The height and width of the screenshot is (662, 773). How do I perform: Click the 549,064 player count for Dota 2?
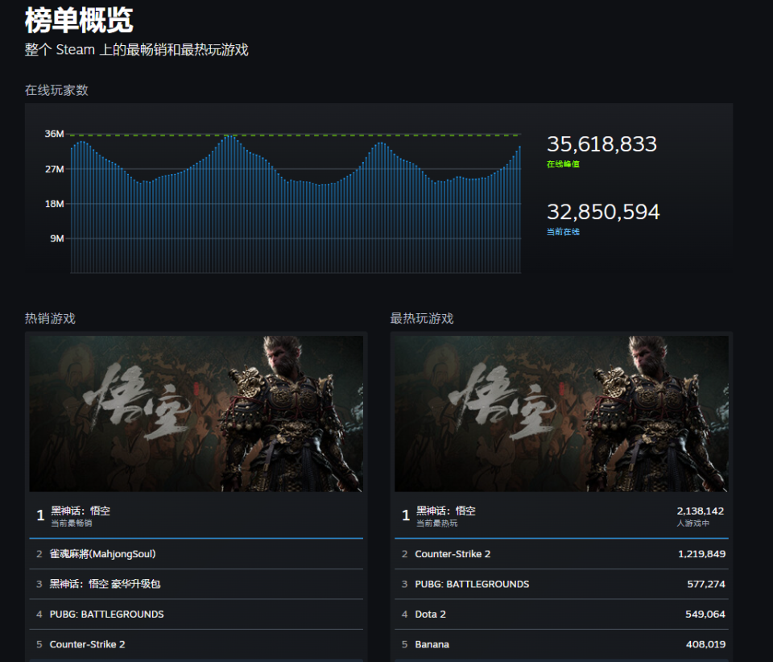point(705,614)
